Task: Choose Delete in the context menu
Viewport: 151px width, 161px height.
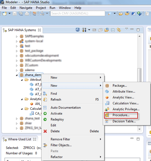Action: [73, 131]
